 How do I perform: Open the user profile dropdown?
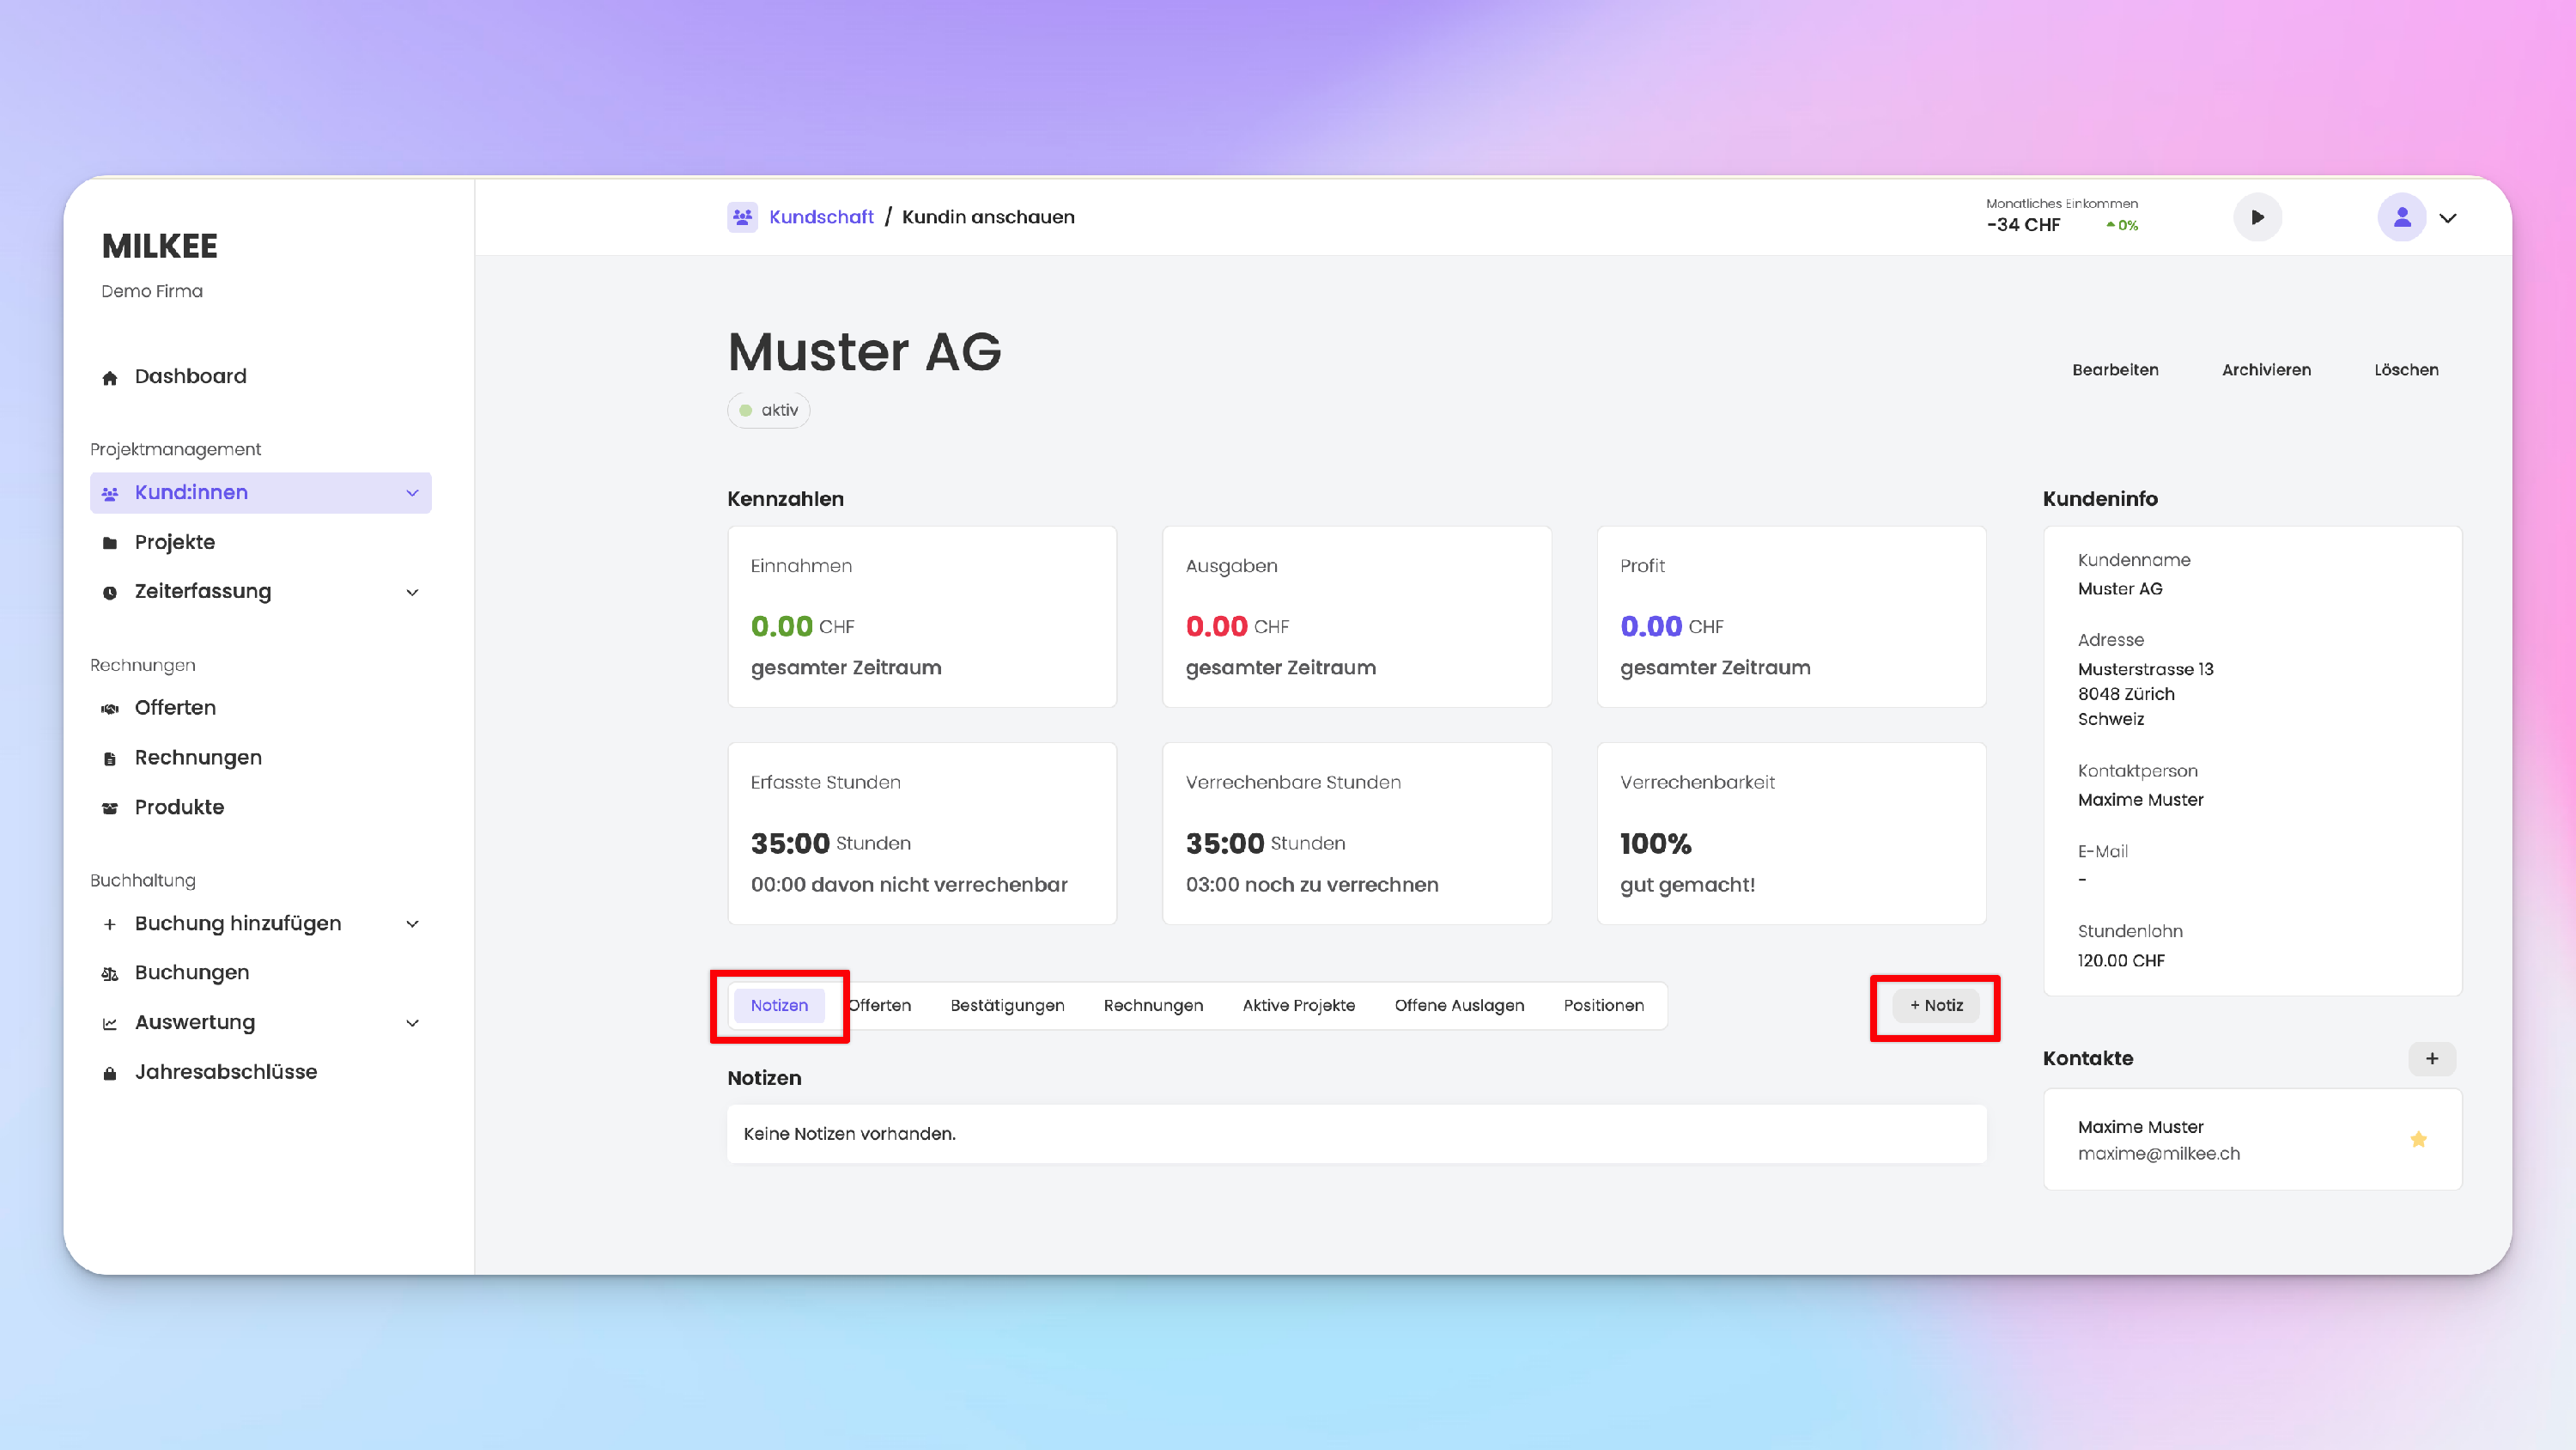pyautogui.click(x=2447, y=218)
